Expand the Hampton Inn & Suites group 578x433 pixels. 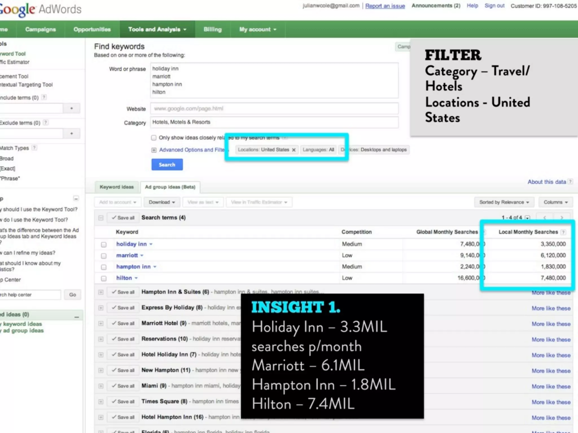[x=101, y=292]
